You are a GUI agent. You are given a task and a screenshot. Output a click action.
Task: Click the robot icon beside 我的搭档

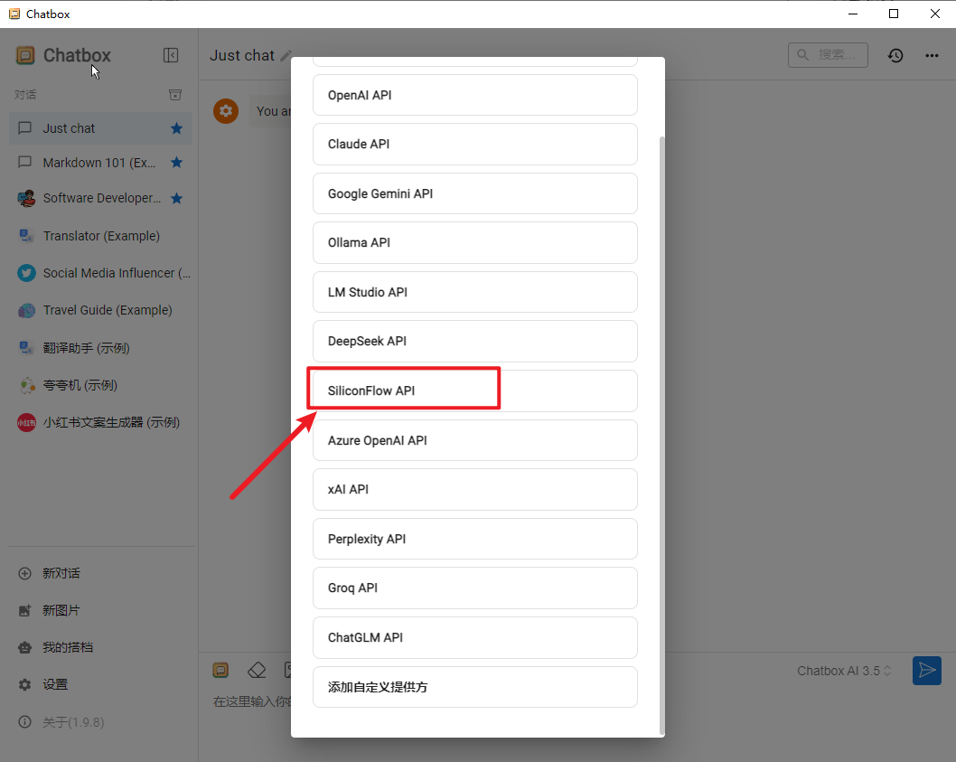tap(24, 647)
